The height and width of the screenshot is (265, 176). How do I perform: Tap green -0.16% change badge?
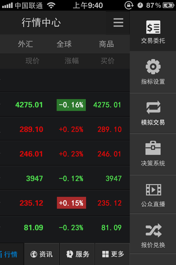(x=71, y=105)
